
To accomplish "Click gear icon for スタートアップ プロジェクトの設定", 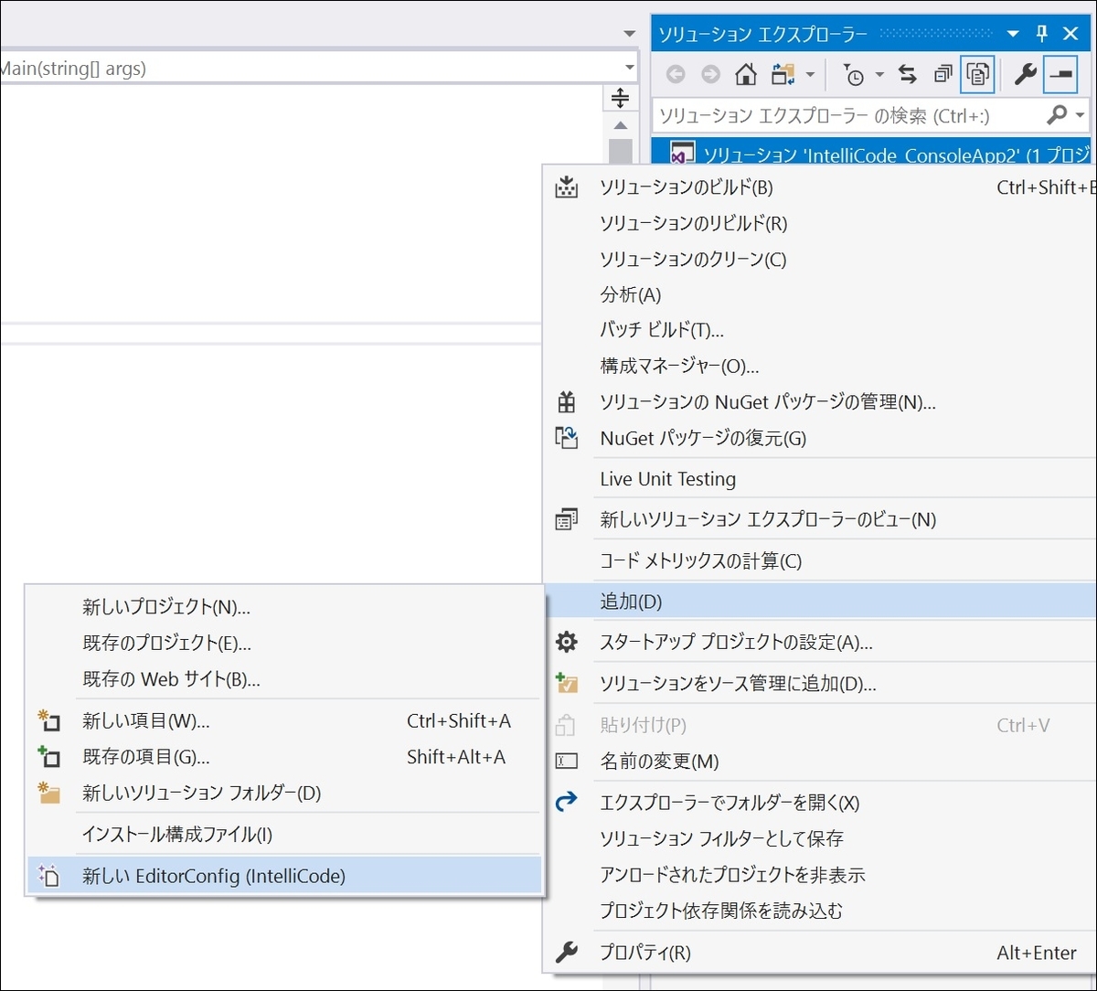I will 567,642.
